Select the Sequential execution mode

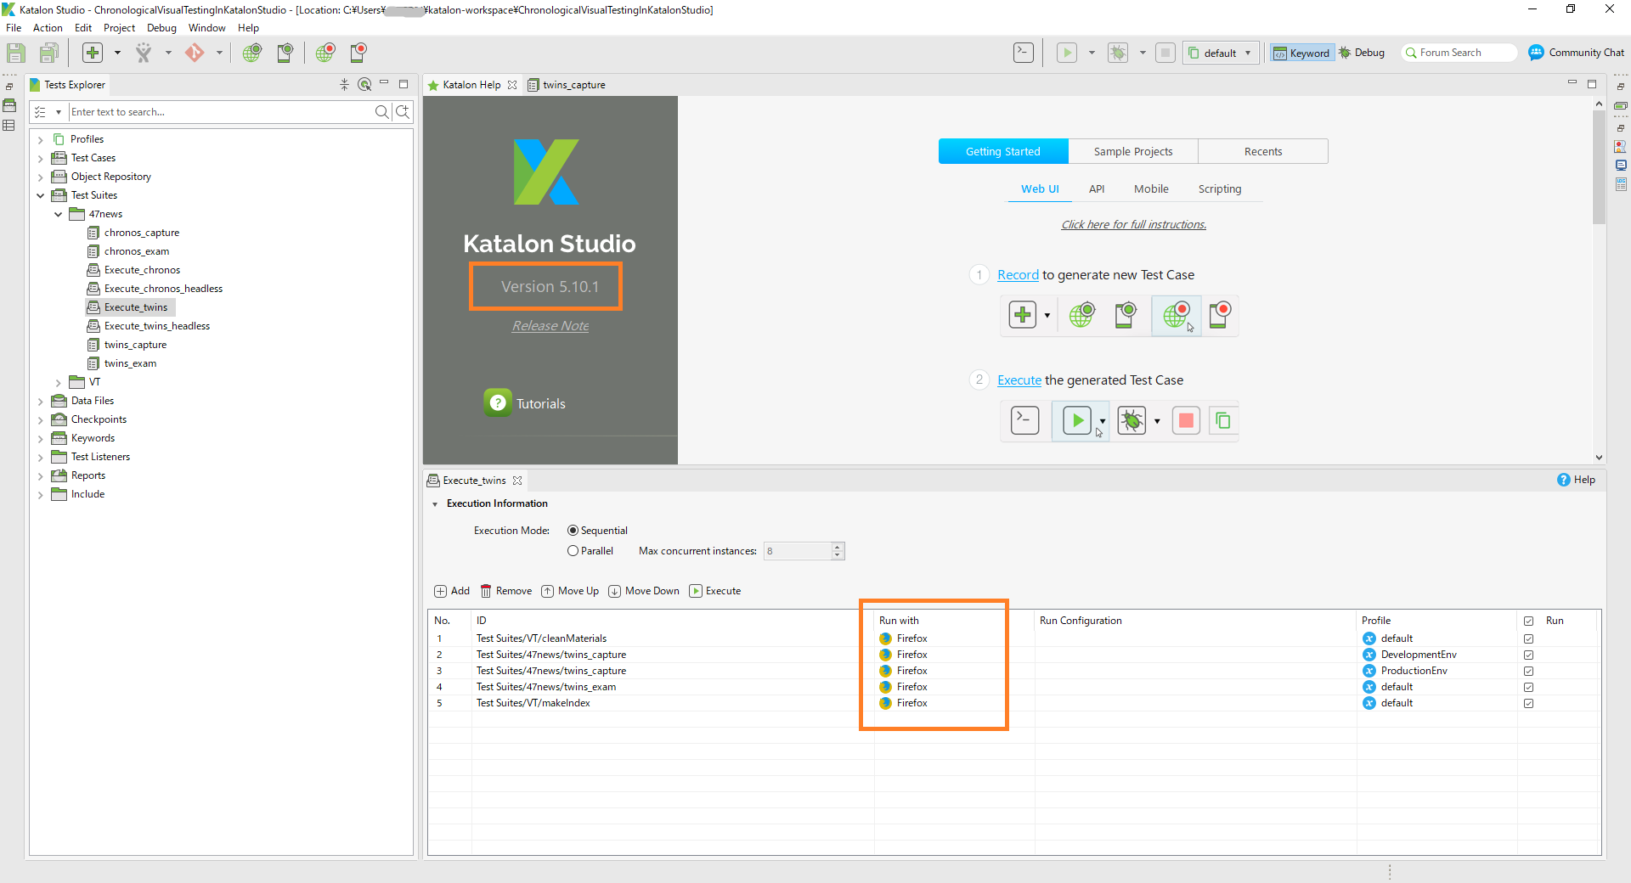(597, 531)
